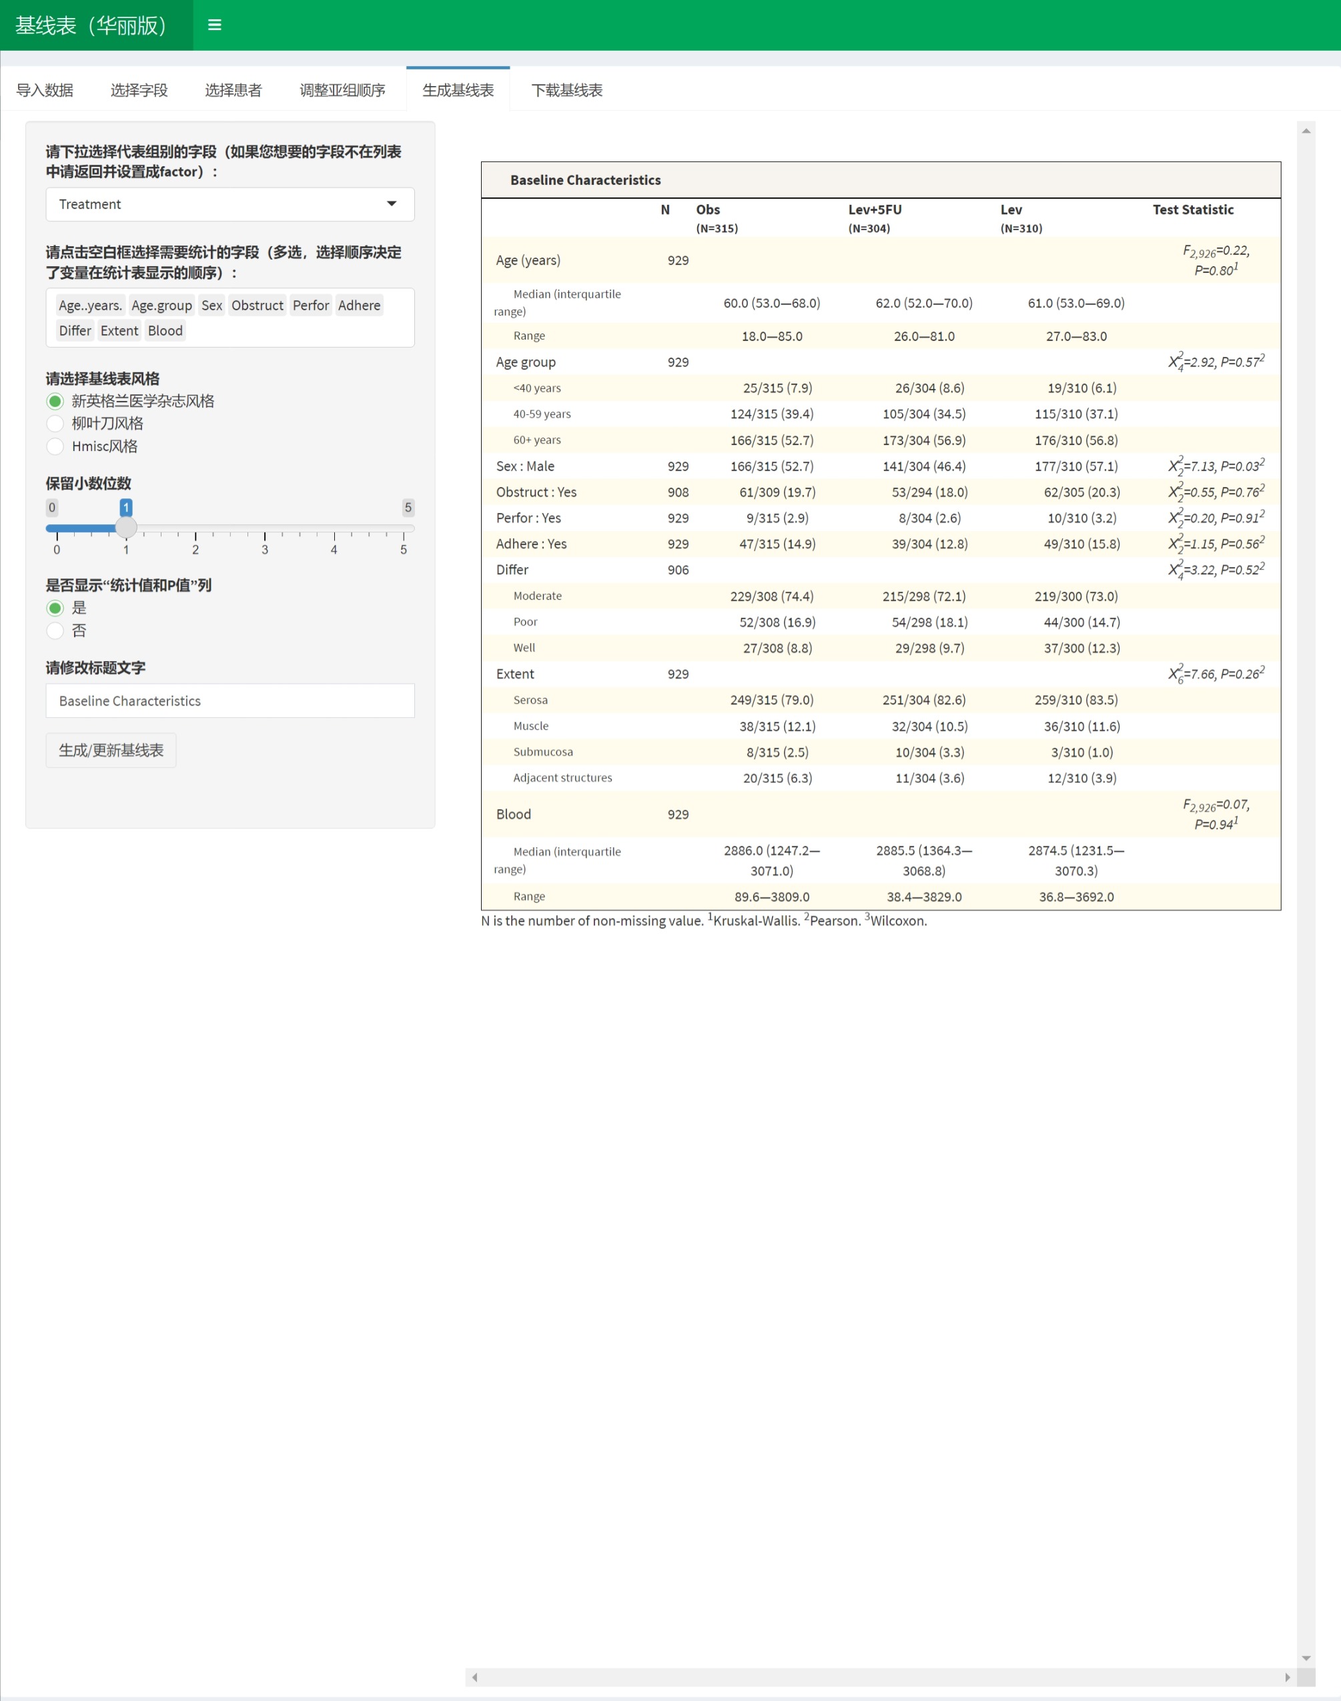The height and width of the screenshot is (1701, 1341).
Task: Switch to the 选择字段 tab
Action: click(x=139, y=90)
